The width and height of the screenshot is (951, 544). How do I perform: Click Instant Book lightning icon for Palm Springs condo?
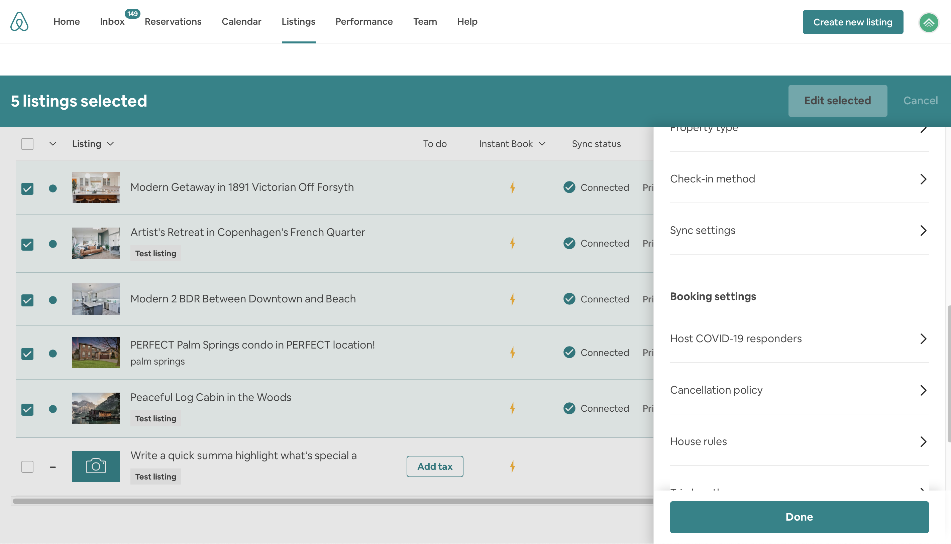513,353
